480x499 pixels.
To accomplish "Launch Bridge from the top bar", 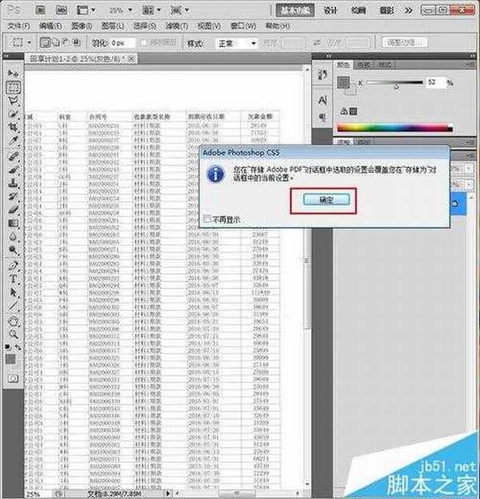I will 40,10.
